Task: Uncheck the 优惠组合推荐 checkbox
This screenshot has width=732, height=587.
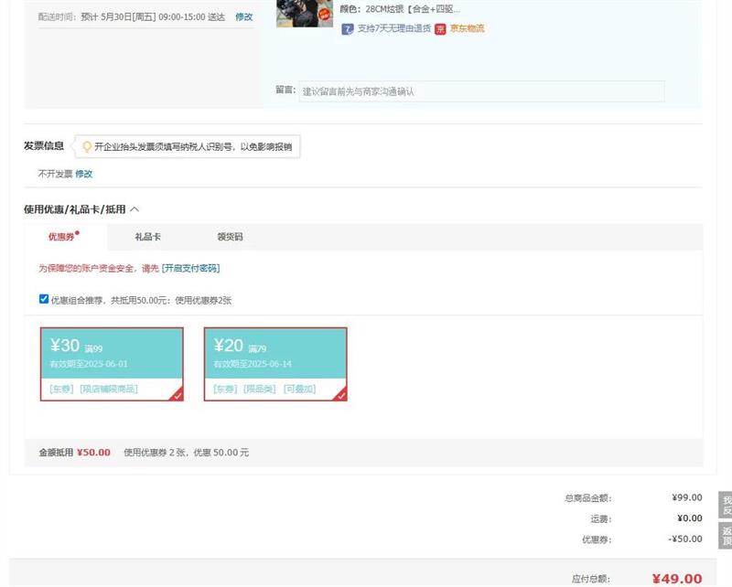Action: click(x=44, y=299)
